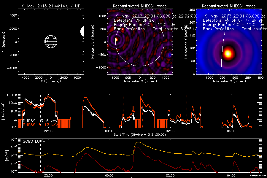Click the middle image "Energy Range: 6.0 - 12.0 keV" text
This screenshot has width=267, height=178.
pos(144,25)
